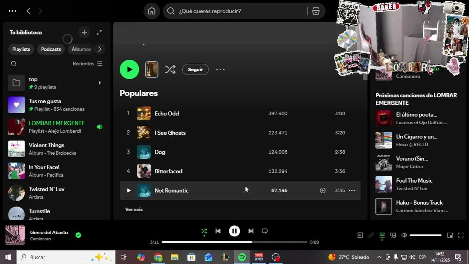Skip to the previous track

(218, 231)
